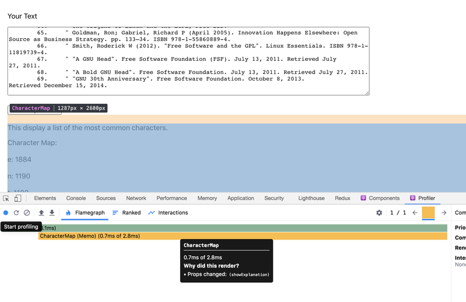Select the inspect element cursor icon
Image resolution: width=466 pixels, height=302 pixels.
6,198
